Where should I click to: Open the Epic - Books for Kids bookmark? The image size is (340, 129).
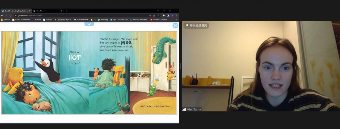pyautogui.click(x=119, y=20)
